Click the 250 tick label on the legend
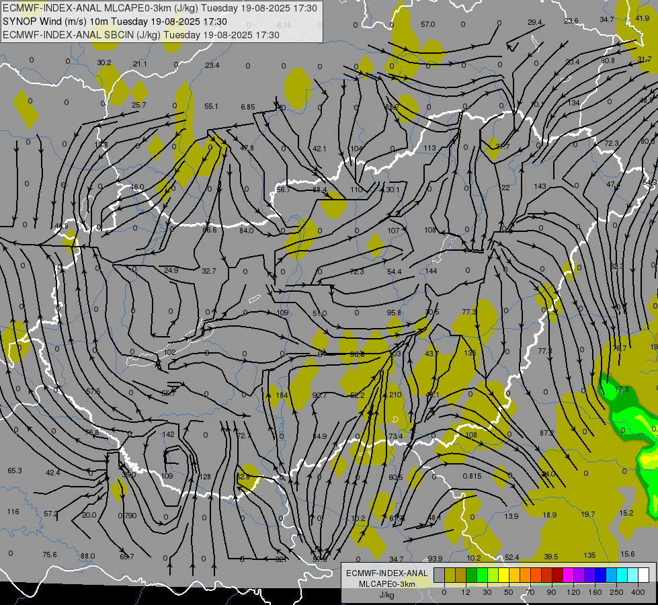Screen dimensions: 658x605 (x=616, y=592)
